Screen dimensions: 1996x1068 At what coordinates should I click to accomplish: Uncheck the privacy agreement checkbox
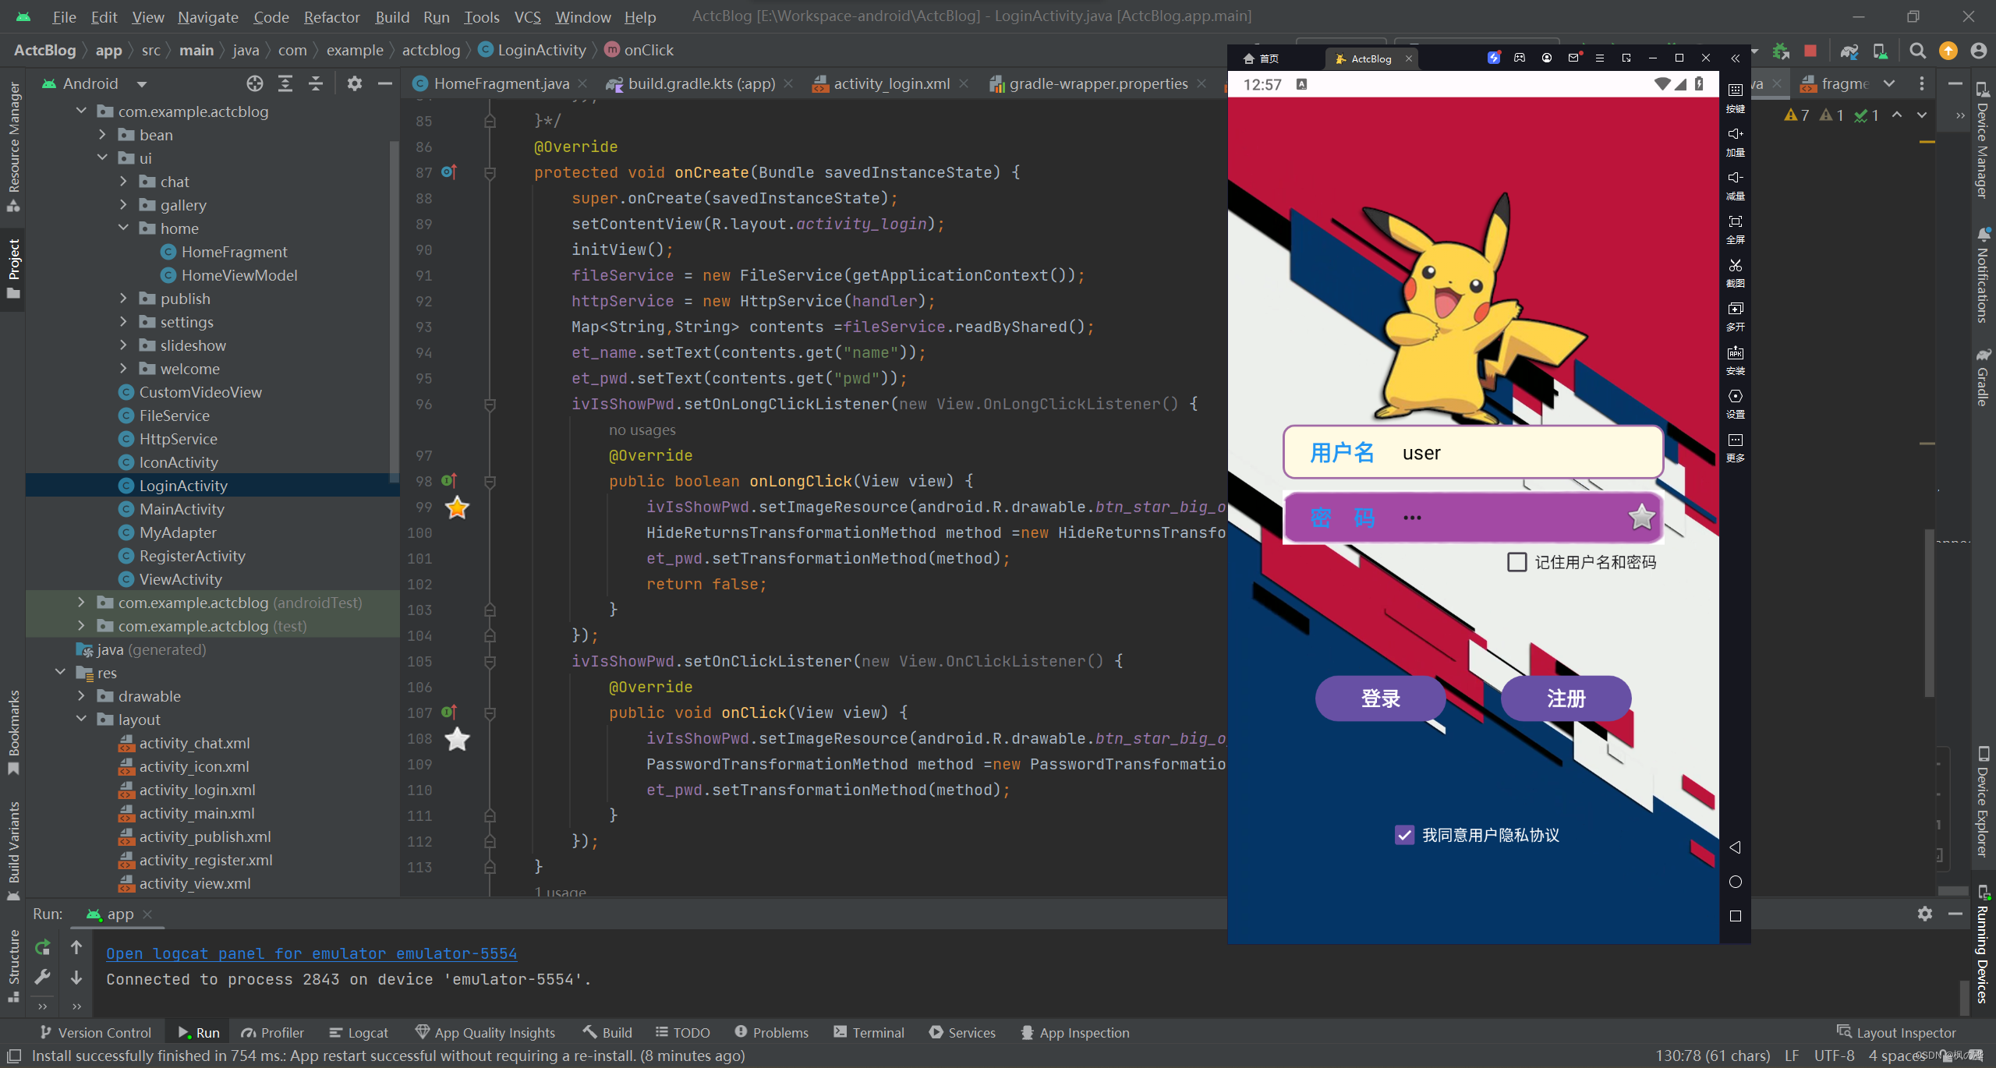pyautogui.click(x=1404, y=835)
